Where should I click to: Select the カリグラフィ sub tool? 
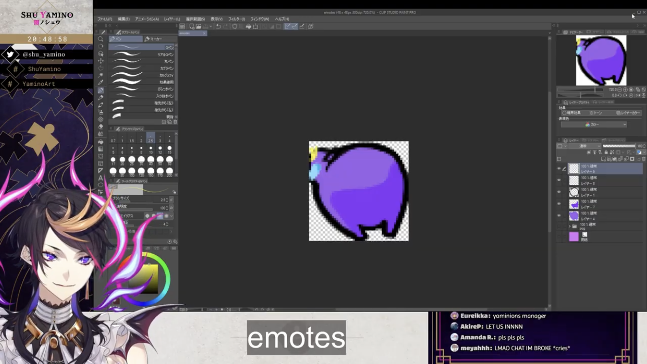click(141, 75)
